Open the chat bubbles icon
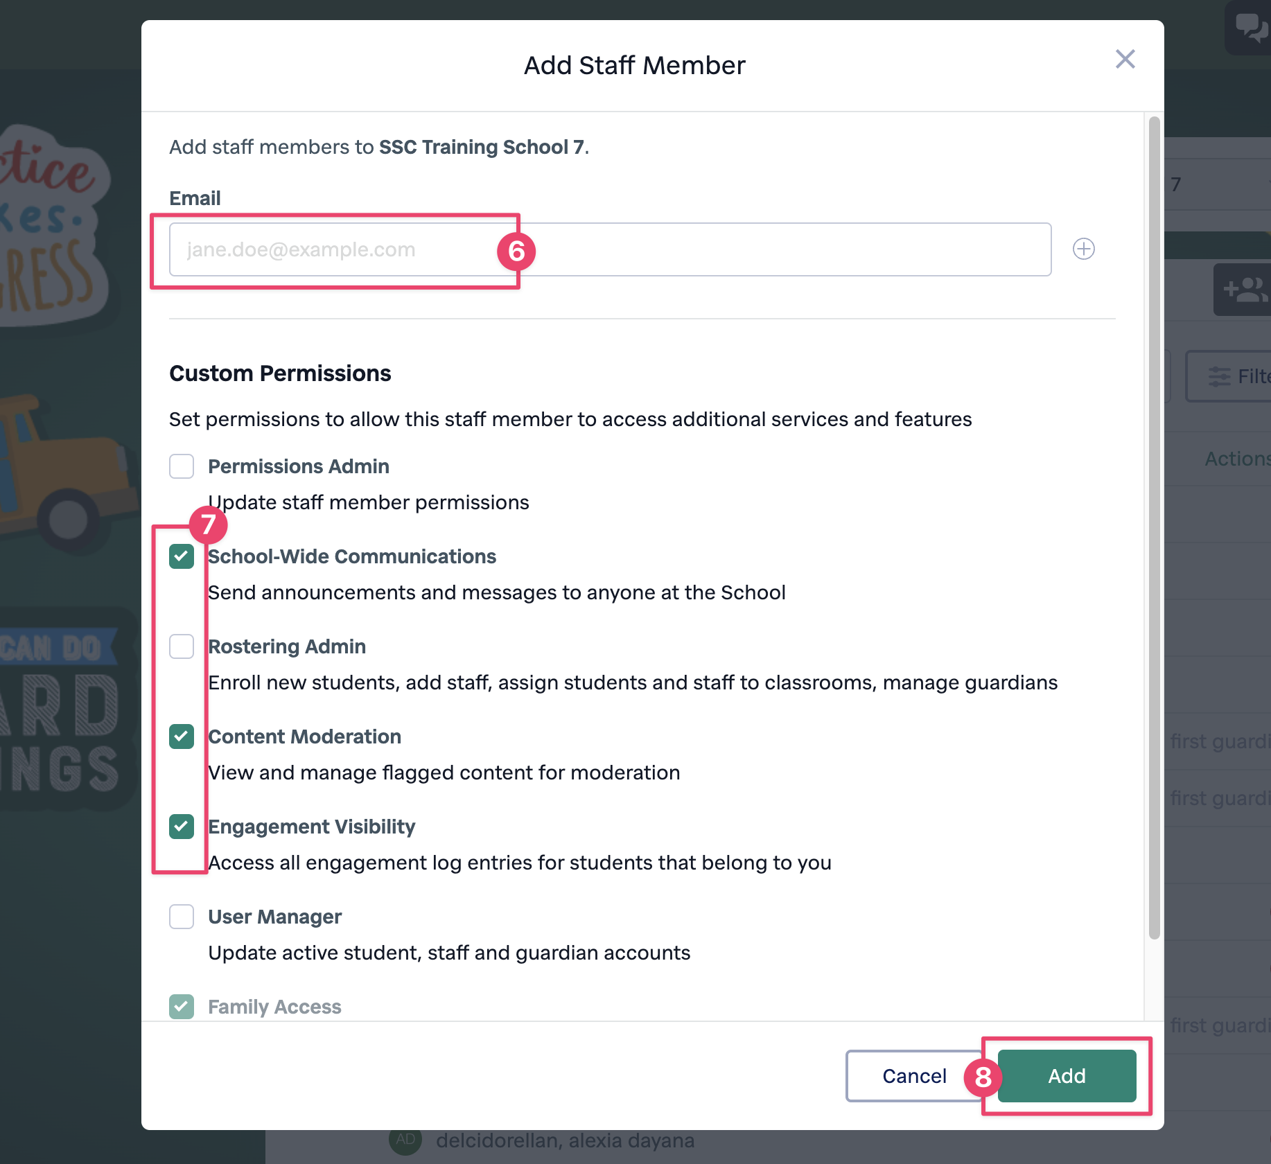Viewport: 1271px width, 1164px height. coord(1251,28)
